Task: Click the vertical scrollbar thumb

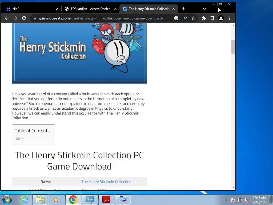Action: tap(233, 46)
